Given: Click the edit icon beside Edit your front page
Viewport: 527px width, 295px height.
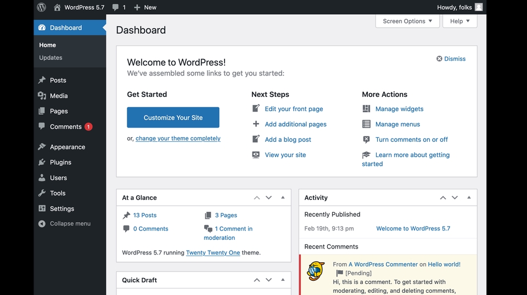Looking at the screenshot, I should (x=256, y=108).
